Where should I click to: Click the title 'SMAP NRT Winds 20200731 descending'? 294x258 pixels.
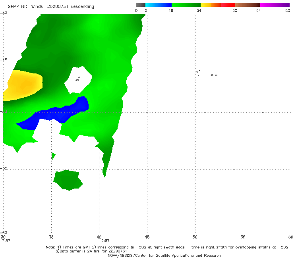point(51,7)
